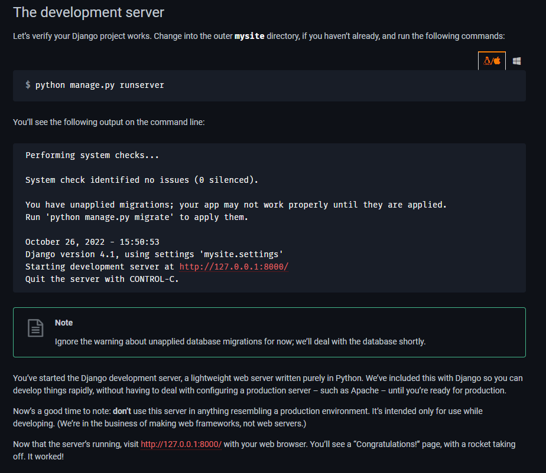Viewport: 546px width, 473px height.
Task: Visit the 127.0.0.1:8000 link in the last paragraph
Action: tap(181, 444)
